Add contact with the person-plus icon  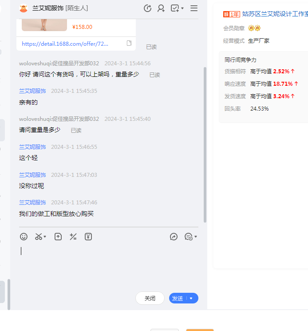coord(161,8)
